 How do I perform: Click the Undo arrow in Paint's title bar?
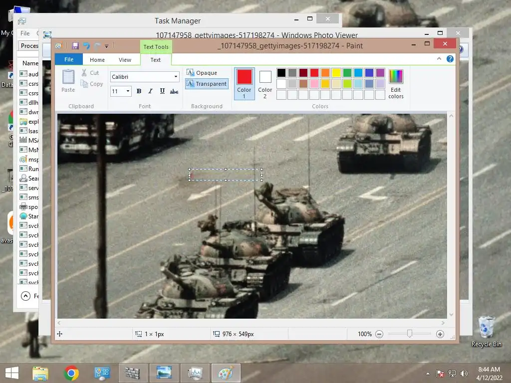point(86,46)
